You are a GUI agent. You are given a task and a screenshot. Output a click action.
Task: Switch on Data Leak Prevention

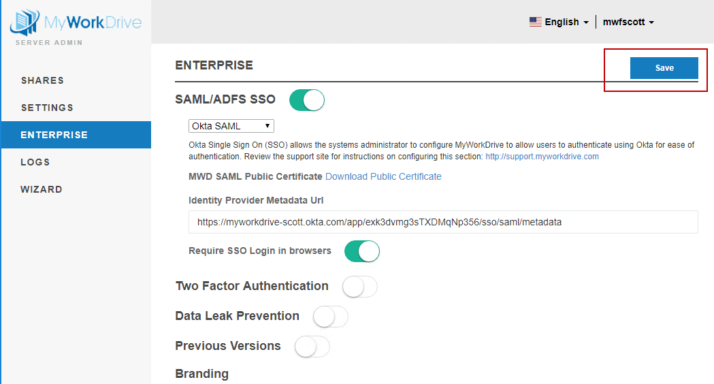point(330,317)
